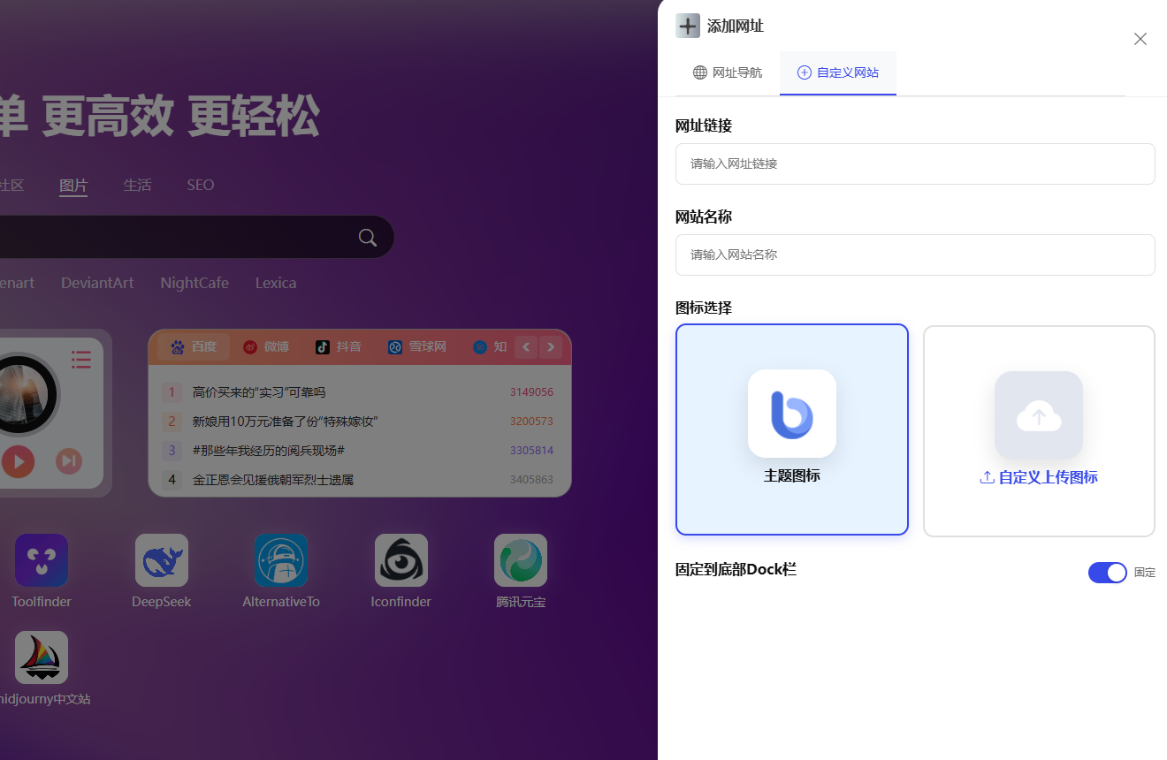Open the Midjourney中文站 sailboat icon
This screenshot has width=1167, height=760.
pos(42,657)
